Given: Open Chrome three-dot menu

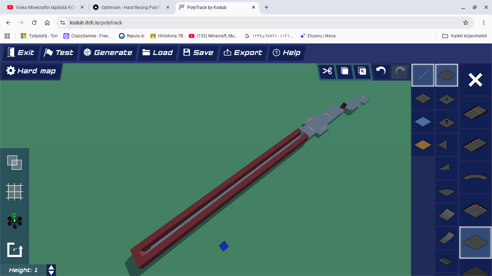Looking at the screenshot, I should click(484, 23).
